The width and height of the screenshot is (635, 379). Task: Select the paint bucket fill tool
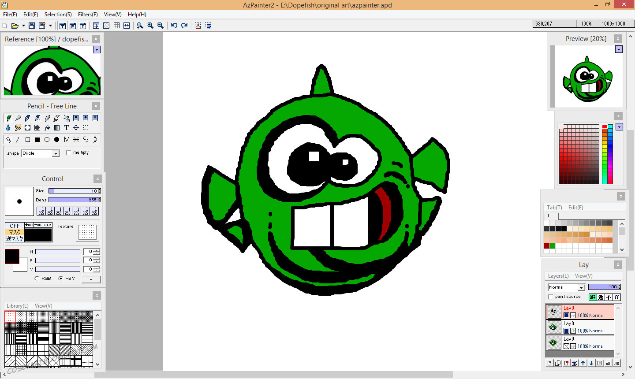coord(47,128)
